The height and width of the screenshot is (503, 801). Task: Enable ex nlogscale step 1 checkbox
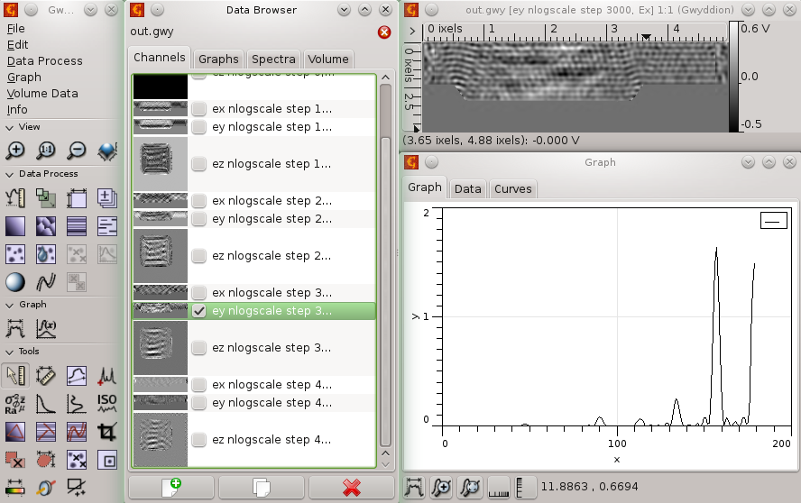click(198, 109)
